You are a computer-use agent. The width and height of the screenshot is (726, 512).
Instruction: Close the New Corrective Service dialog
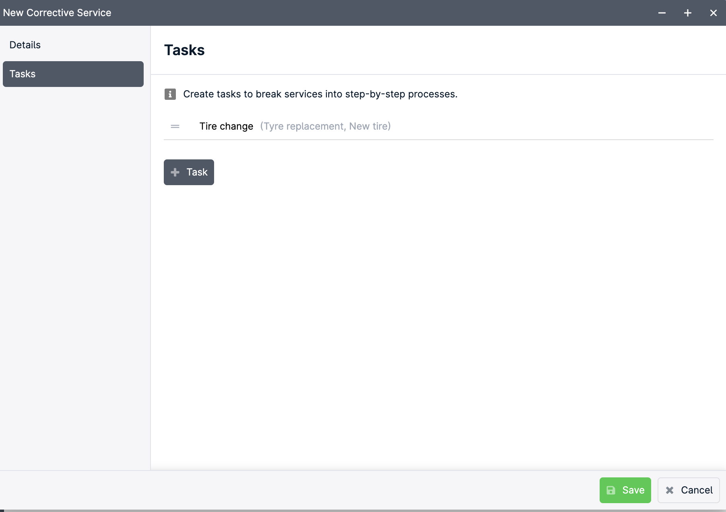click(714, 13)
